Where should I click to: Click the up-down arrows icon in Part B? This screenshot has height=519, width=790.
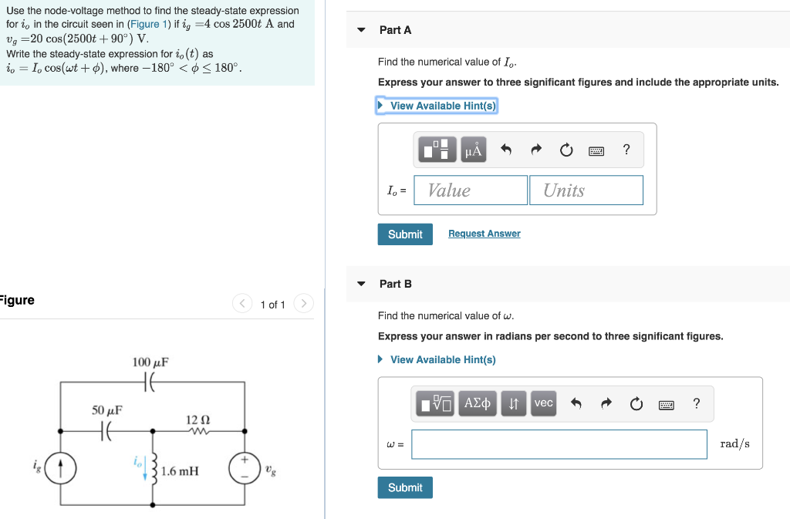513,403
